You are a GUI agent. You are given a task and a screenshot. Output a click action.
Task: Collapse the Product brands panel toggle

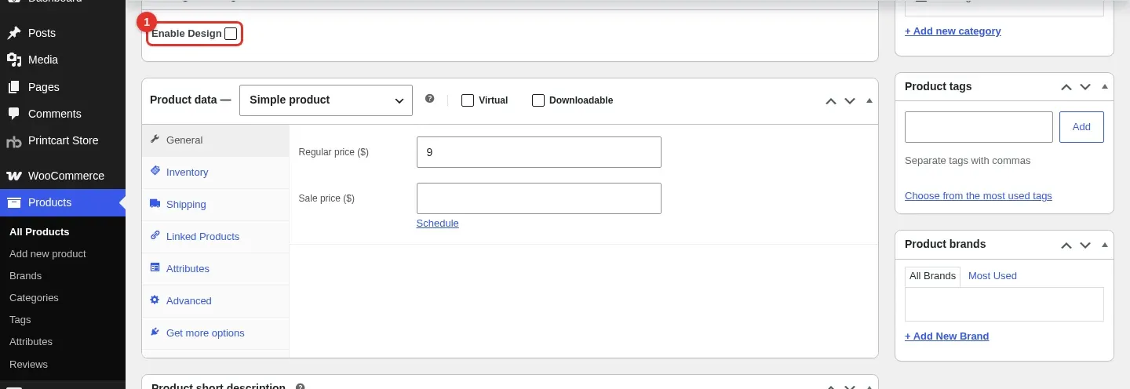point(1104,245)
